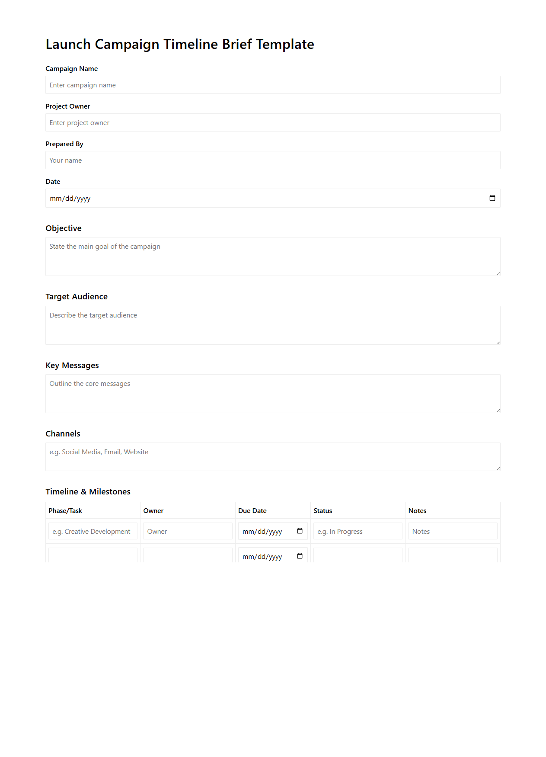Click the Campaign Name input field
546x757 pixels.
pyautogui.click(x=272, y=85)
